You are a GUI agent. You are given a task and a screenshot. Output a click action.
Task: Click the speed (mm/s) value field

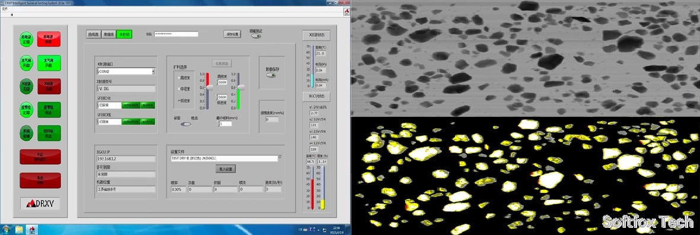tap(272, 119)
